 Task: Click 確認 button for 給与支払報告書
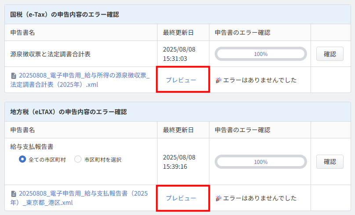(329, 162)
